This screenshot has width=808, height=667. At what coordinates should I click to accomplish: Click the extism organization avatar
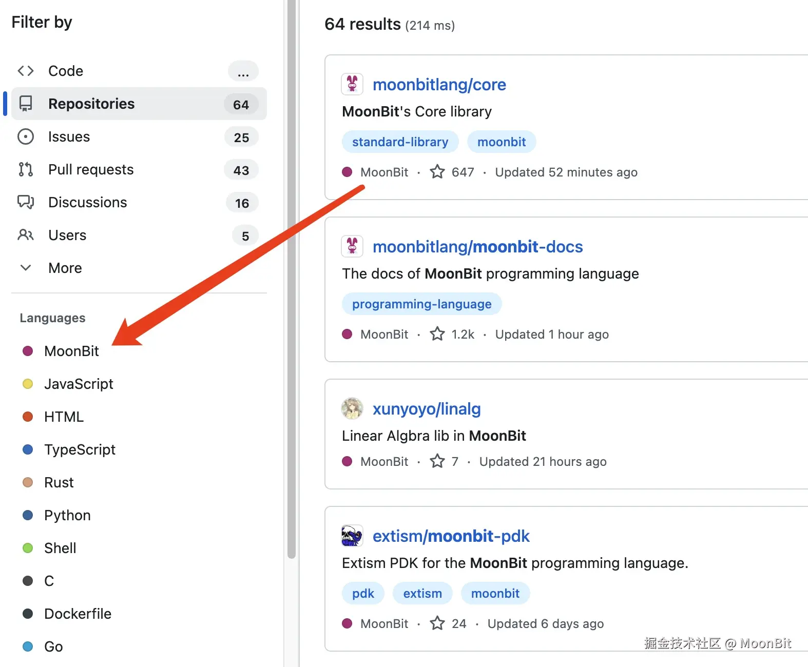pyautogui.click(x=352, y=536)
